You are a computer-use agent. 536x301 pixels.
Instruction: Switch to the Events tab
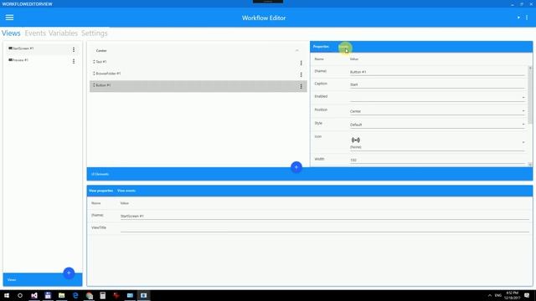click(x=35, y=33)
